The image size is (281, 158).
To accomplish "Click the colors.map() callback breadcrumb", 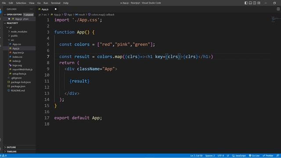I will (101, 14).
